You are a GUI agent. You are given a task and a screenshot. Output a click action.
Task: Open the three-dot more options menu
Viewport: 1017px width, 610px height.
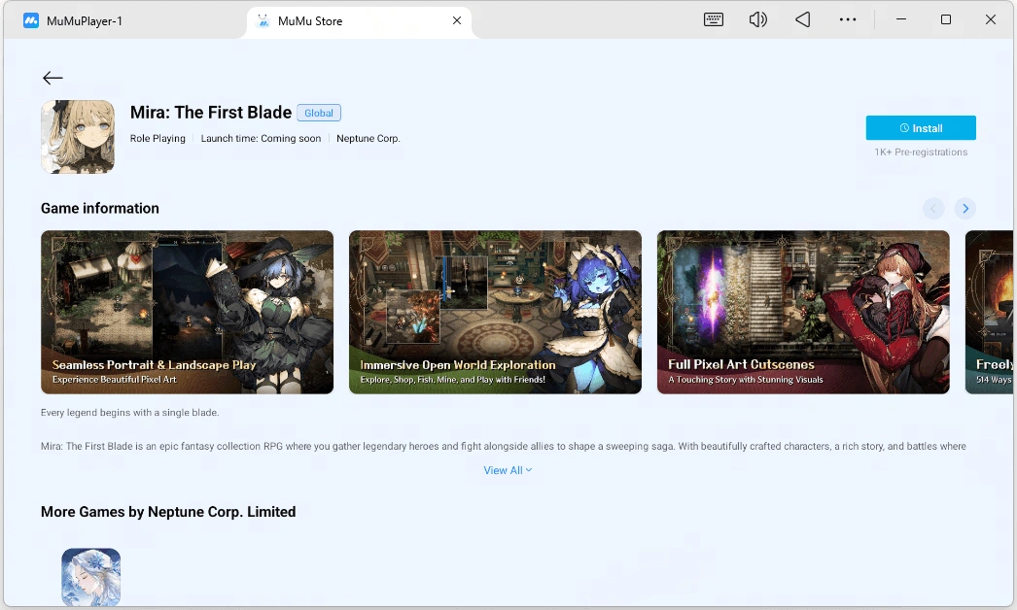click(x=847, y=20)
